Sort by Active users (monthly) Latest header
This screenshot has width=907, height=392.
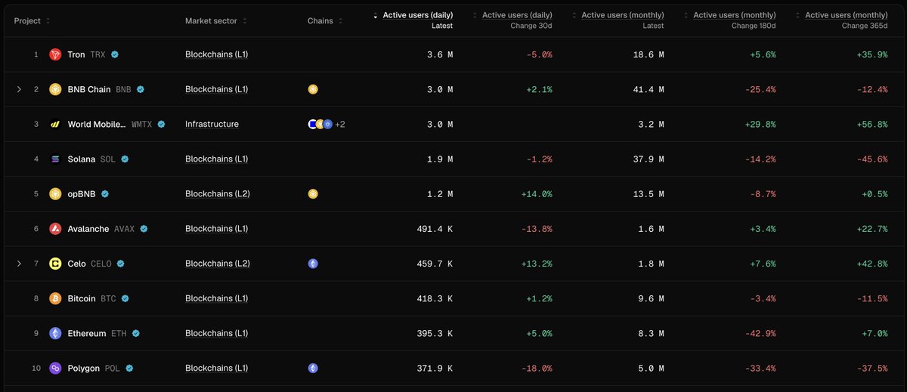click(x=618, y=20)
